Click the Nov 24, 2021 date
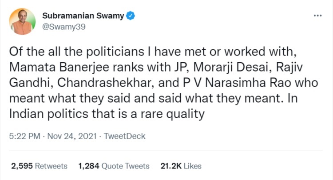Image resolution: width=333 pixels, height=180 pixels. click(x=71, y=136)
